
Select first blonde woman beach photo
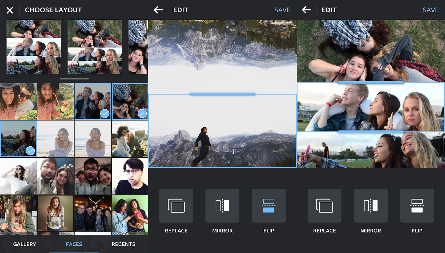click(x=55, y=139)
